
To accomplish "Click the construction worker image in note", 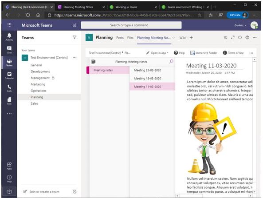I will pyautogui.click(x=212, y=139).
